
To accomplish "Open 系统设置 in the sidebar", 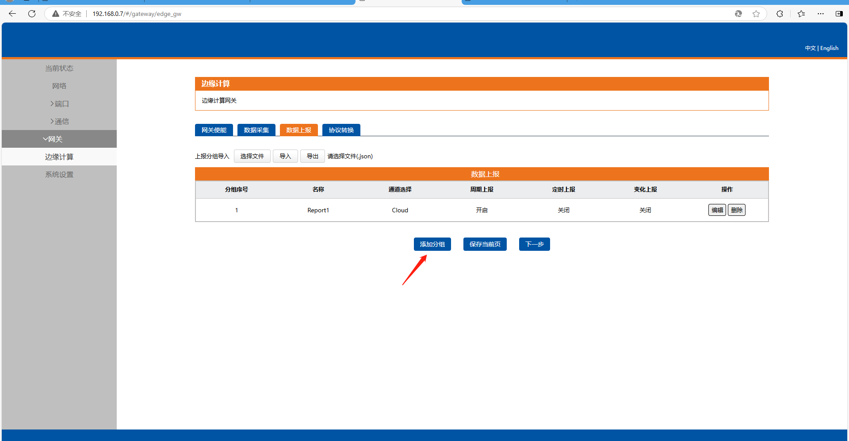I will click(59, 174).
